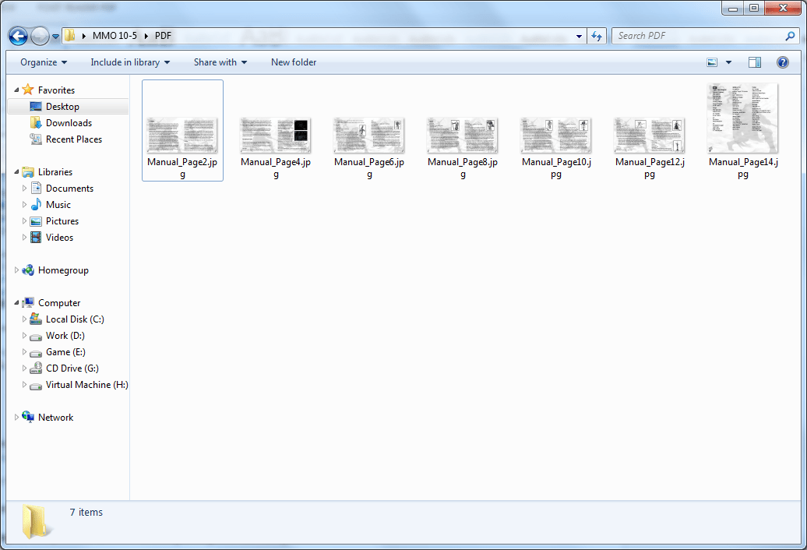Open the view options dropdown arrow
Screen dimensions: 807x550
coord(728,62)
